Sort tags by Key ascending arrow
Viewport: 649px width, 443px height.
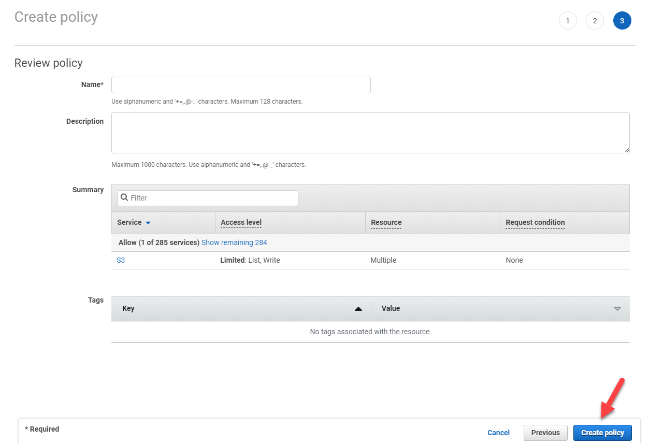[x=358, y=309]
